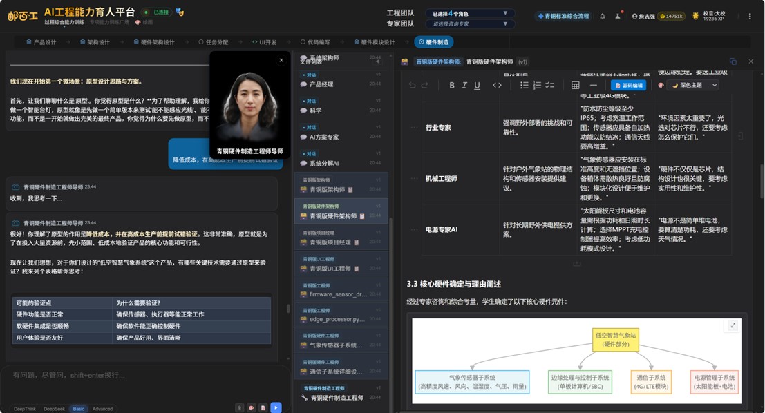Viewport: 765px width, 413px height.
Task: Insert a table using the table icon
Action: pyautogui.click(x=575, y=86)
